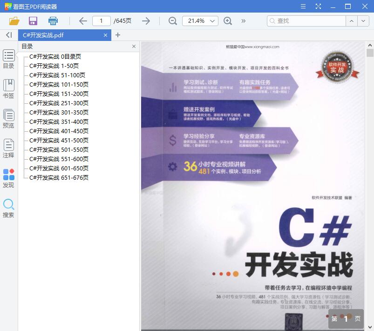Go to the next page arrow
This screenshot has width=374, height=331.
pyautogui.click(x=146, y=21)
